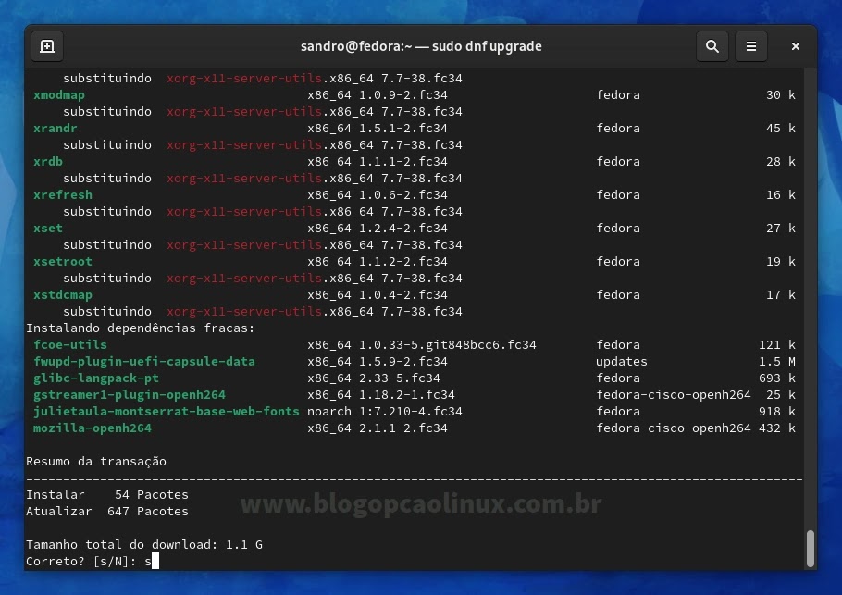This screenshot has height=595, width=842.
Task: Click version 1.0.9-2.fc34 of xmodmap
Action: 403,95
